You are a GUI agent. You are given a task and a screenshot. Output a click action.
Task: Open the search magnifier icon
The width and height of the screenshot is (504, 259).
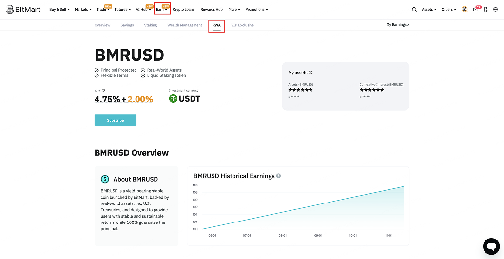[x=414, y=10]
